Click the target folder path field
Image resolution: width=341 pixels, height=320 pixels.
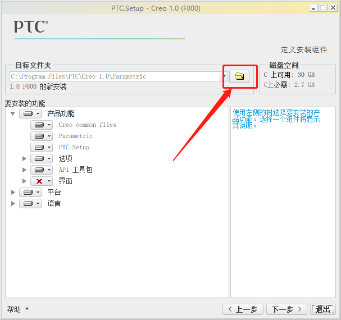115,76
